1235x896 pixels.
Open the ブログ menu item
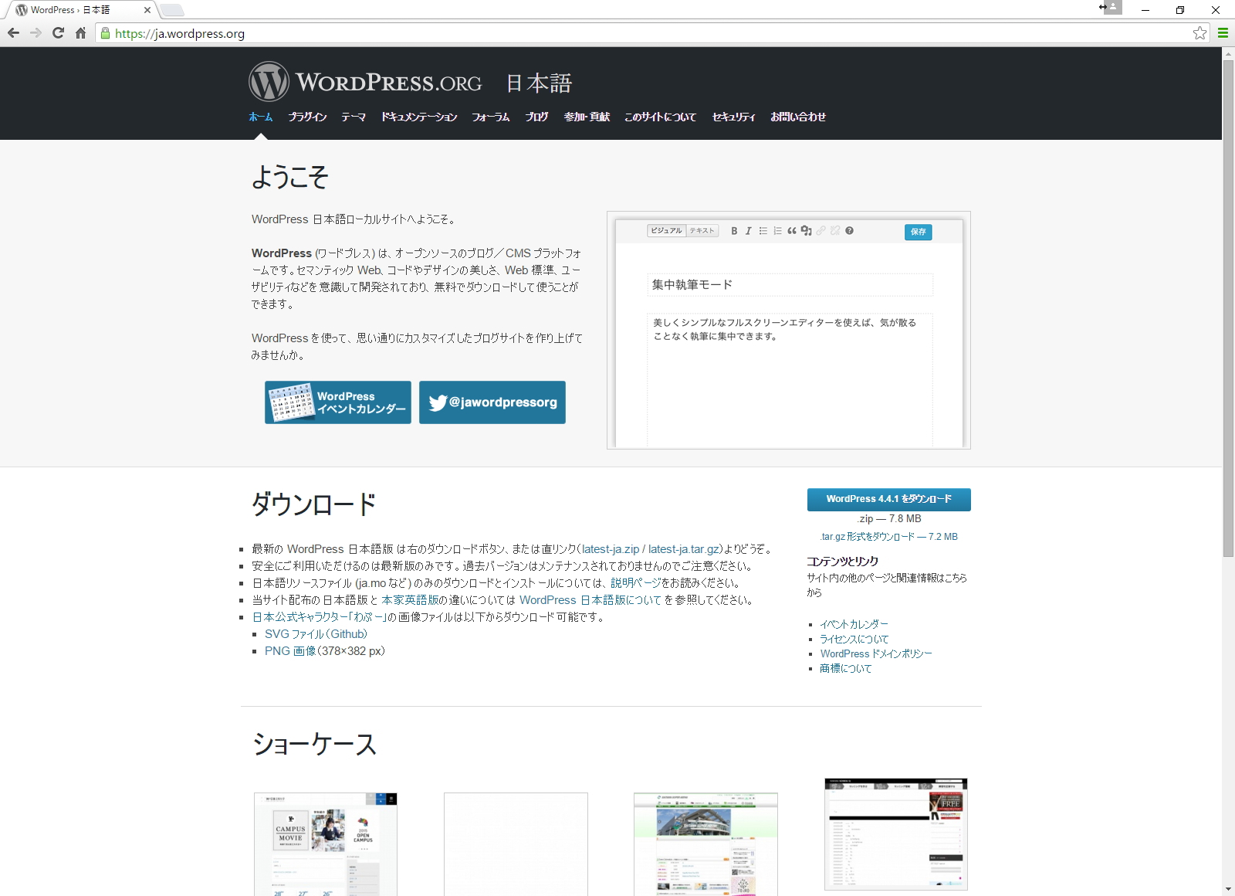pyautogui.click(x=536, y=117)
